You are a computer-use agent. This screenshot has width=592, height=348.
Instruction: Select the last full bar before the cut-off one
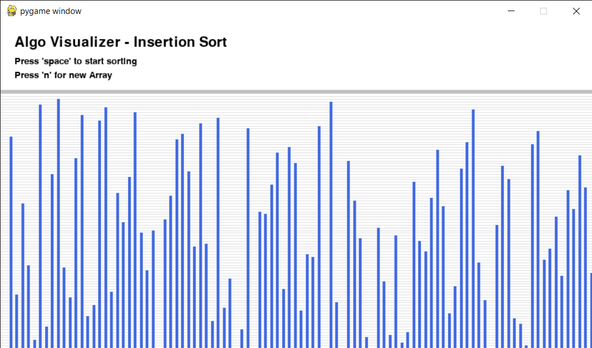(x=585, y=267)
